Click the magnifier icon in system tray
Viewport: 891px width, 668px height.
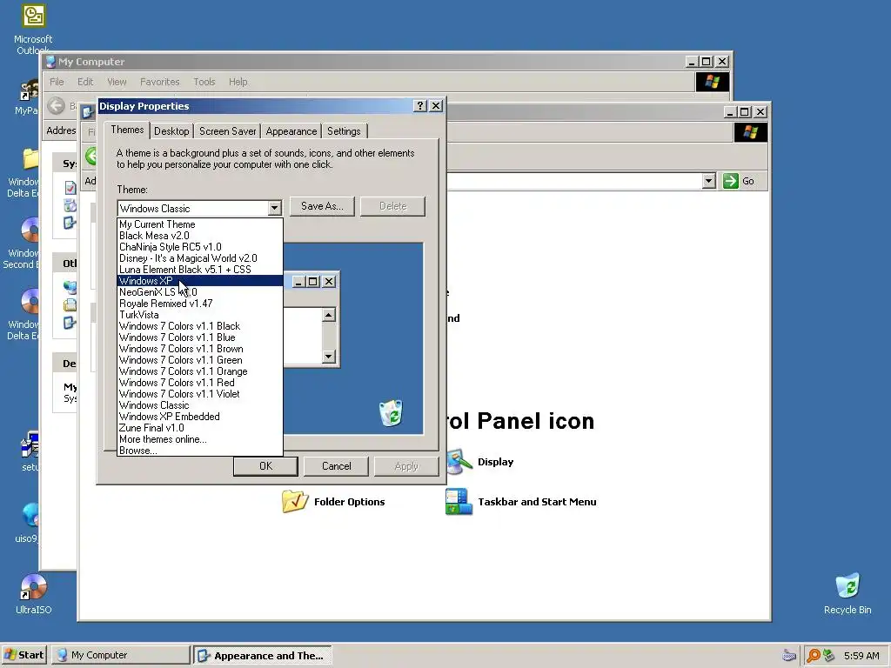point(814,656)
